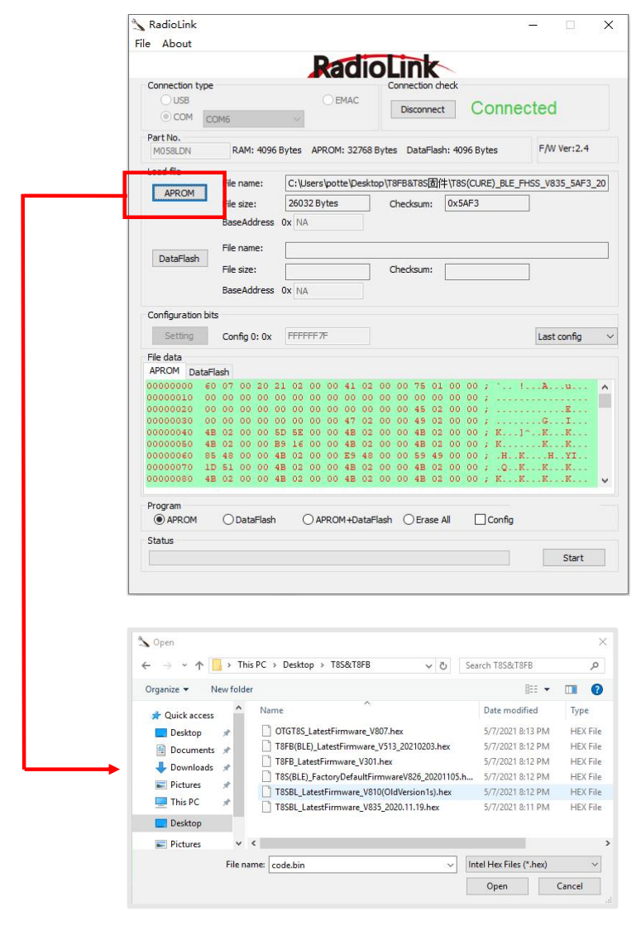Image resolution: width=641 pixels, height=925 pixels.
Task: Open the Intel Hex Files type dropdown
Action: point(533,864)
